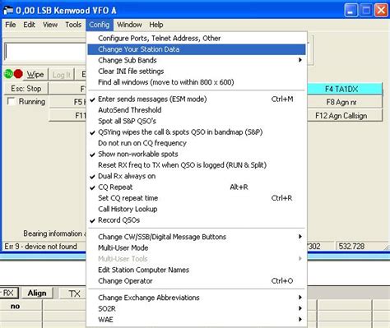This screenshot has width=390, height=328.
Task: Click the F5 message button
Action: [x=67, y=102]
